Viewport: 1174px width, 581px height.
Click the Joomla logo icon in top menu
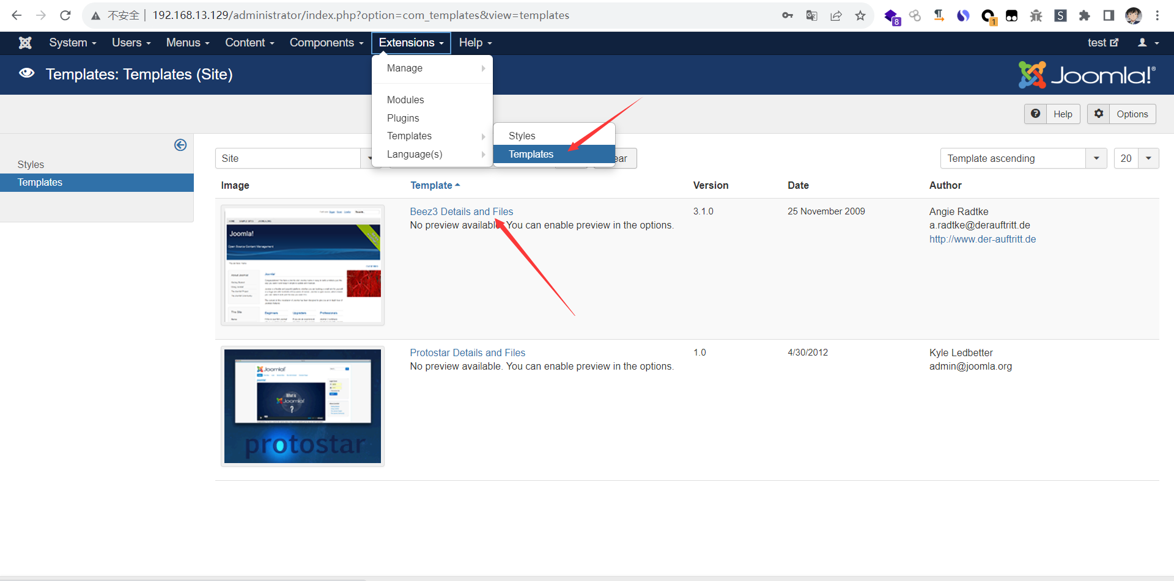[25, 43]
